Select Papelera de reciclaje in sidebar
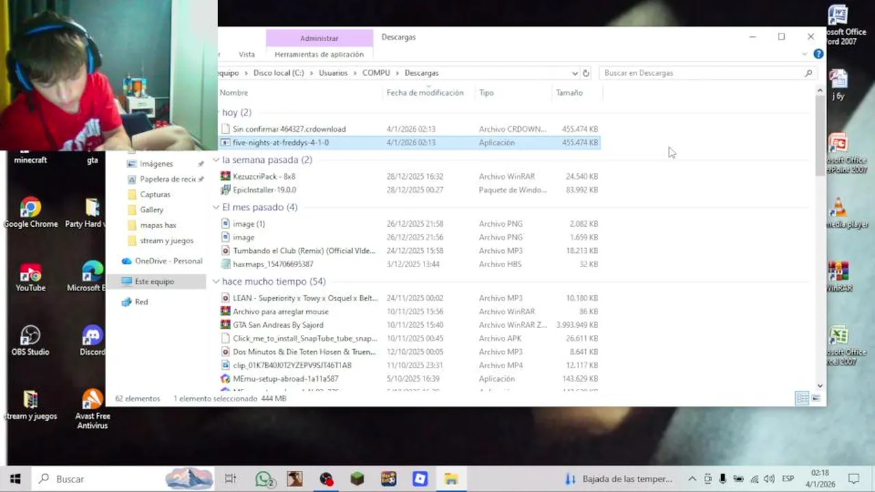 [x=168, y=179]
